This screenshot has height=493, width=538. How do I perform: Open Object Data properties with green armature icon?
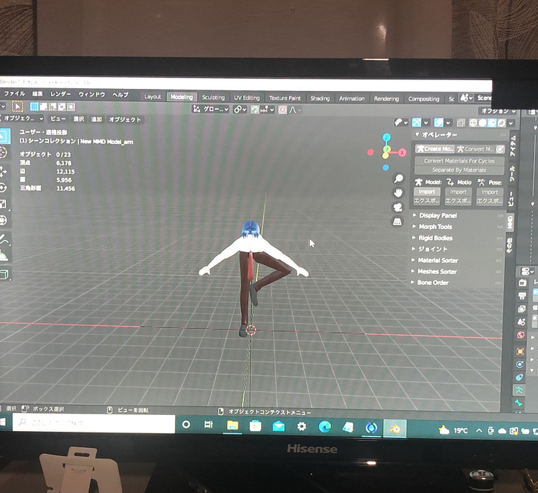(x=518, y=390)
